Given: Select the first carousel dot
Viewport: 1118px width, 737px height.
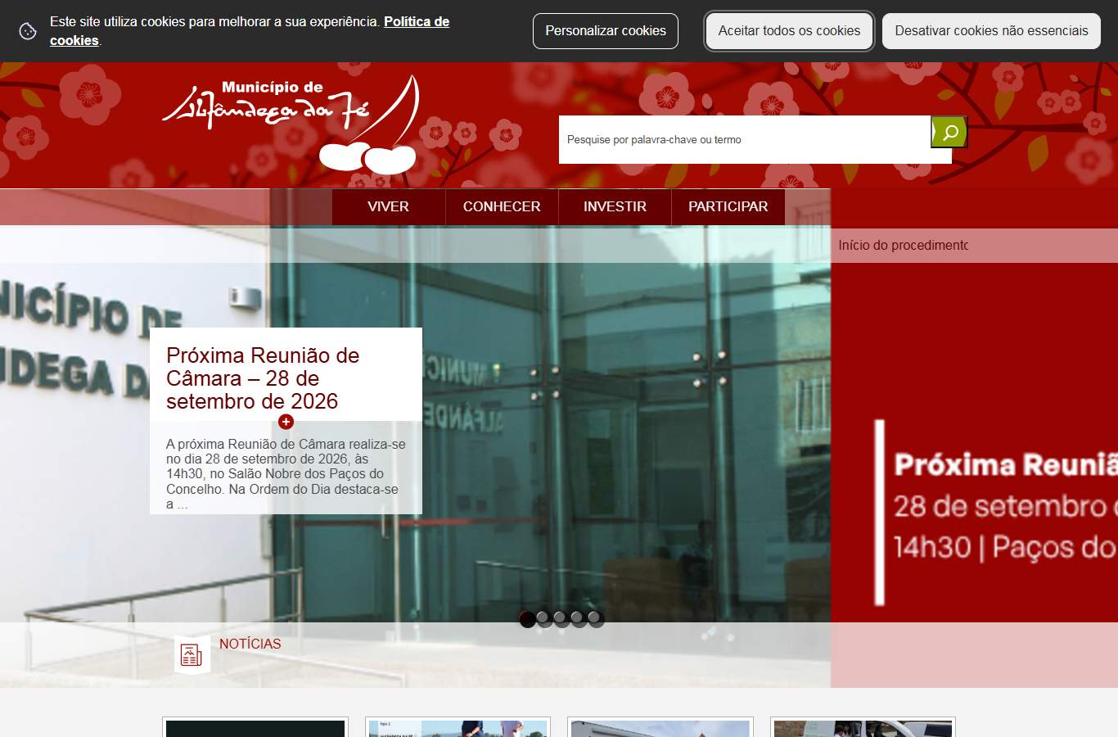Looking at the screenshot, I should pos(527,619).
